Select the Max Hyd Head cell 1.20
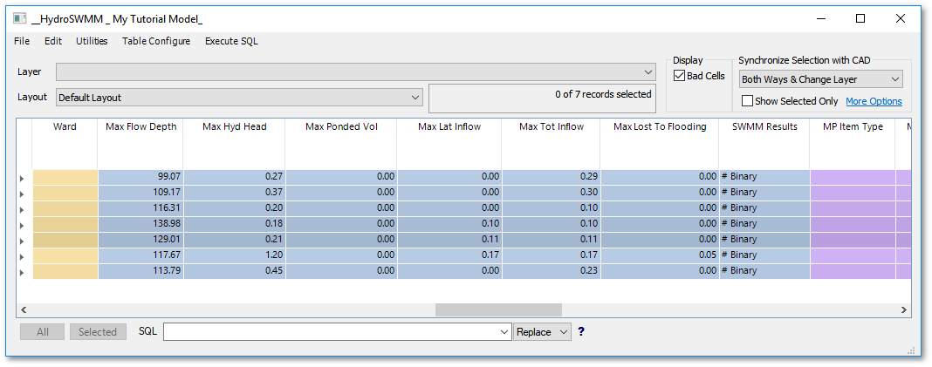Image resolution: width=932 pixels, height=367 pixels. (x=234, y=255)
